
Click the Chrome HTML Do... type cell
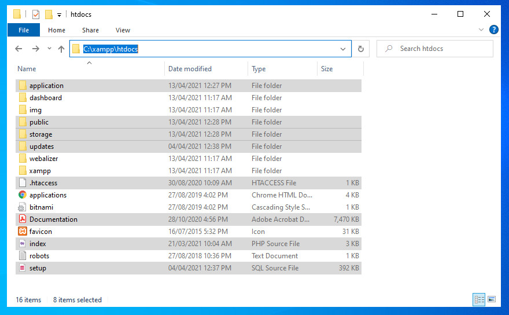(x=282, y=195)
